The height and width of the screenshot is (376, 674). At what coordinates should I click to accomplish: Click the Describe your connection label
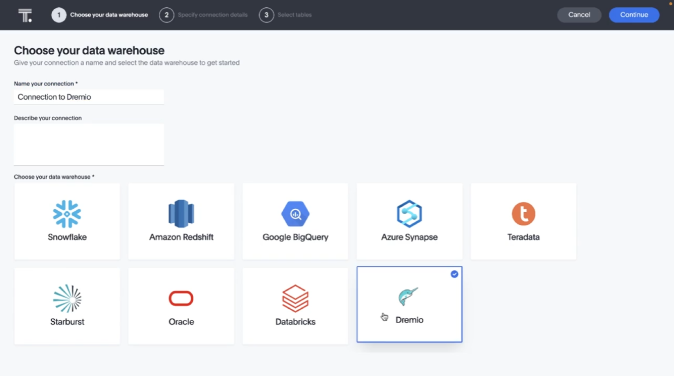48,118
